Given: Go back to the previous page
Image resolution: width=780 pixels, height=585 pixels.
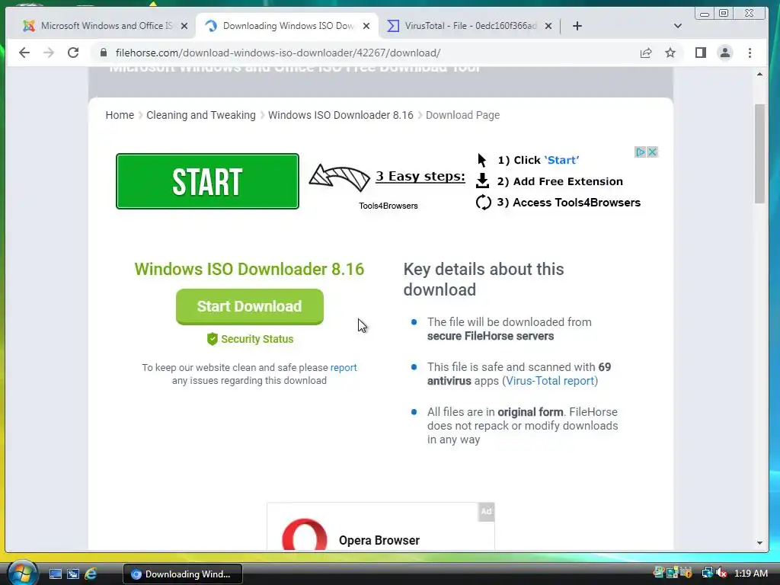Looking at the screenshot, I should point(24,53).
